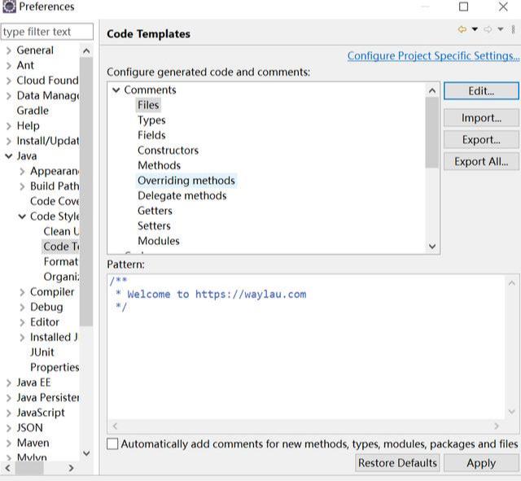The image size is (521, 481).
Task: Click the Import... button
Action: point(481,117)
